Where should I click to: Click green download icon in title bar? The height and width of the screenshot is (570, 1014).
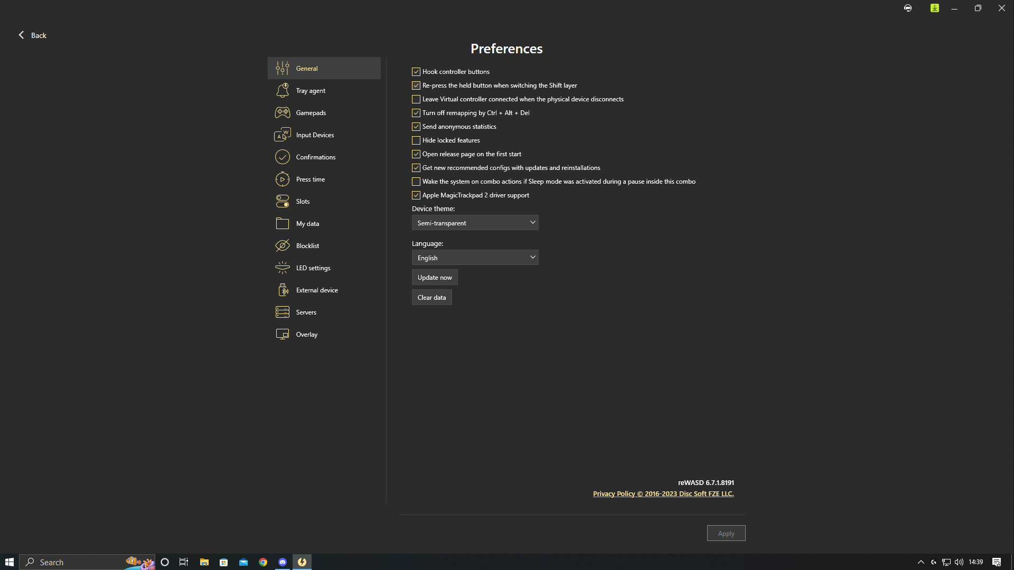point(935,8)
